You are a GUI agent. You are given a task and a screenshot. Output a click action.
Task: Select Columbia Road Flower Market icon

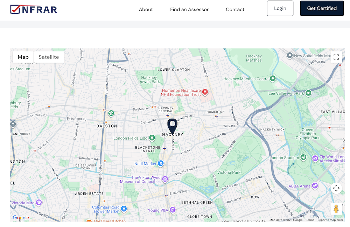click(x=124, y=209)
